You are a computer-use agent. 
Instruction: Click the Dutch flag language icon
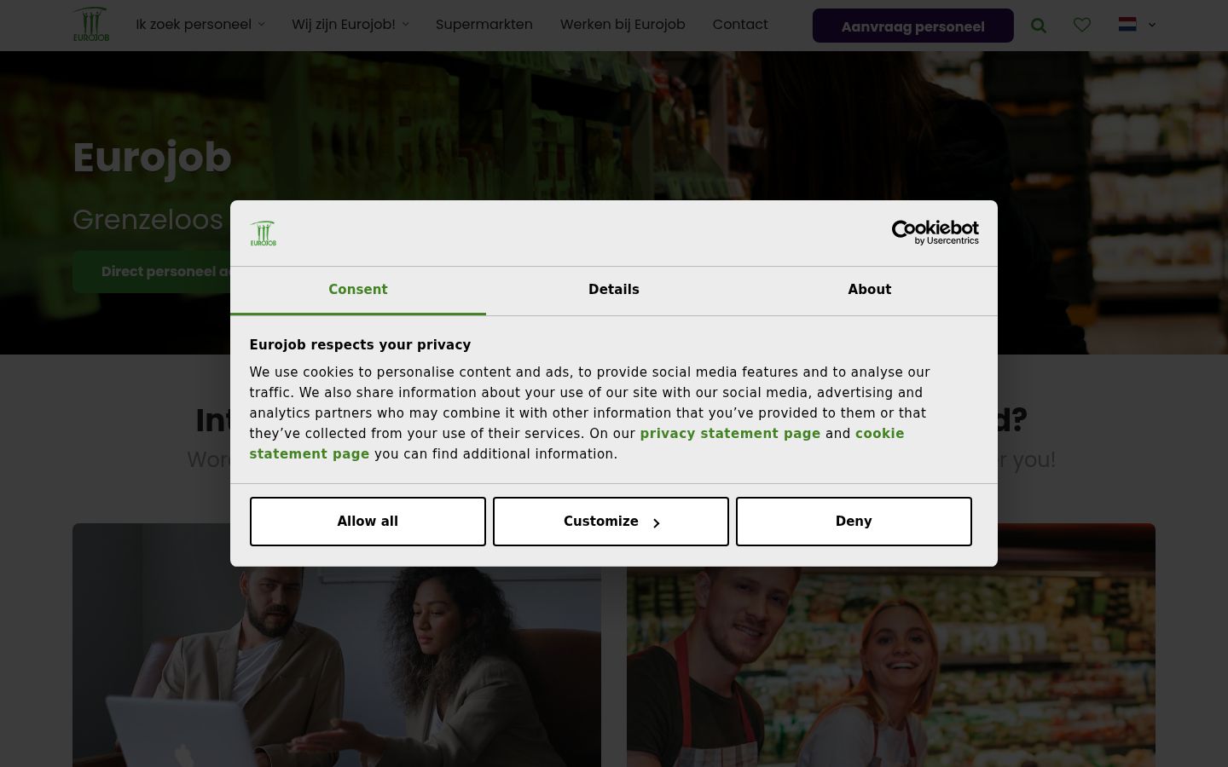tap(1127, 25)
